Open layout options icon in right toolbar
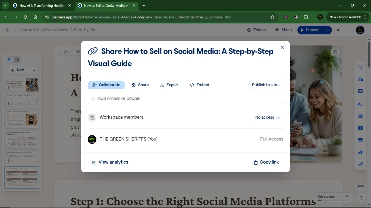The width and height of the screenshot is (371, 208). 360,91
